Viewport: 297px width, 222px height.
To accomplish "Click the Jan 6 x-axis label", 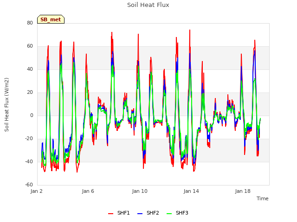I will 88,191.
